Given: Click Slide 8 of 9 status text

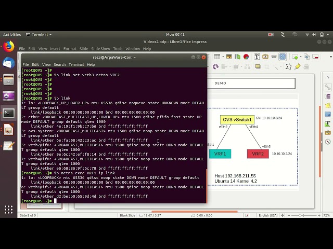Looking at the screenshot, I should pyautogui.click(x=28, y=215).
